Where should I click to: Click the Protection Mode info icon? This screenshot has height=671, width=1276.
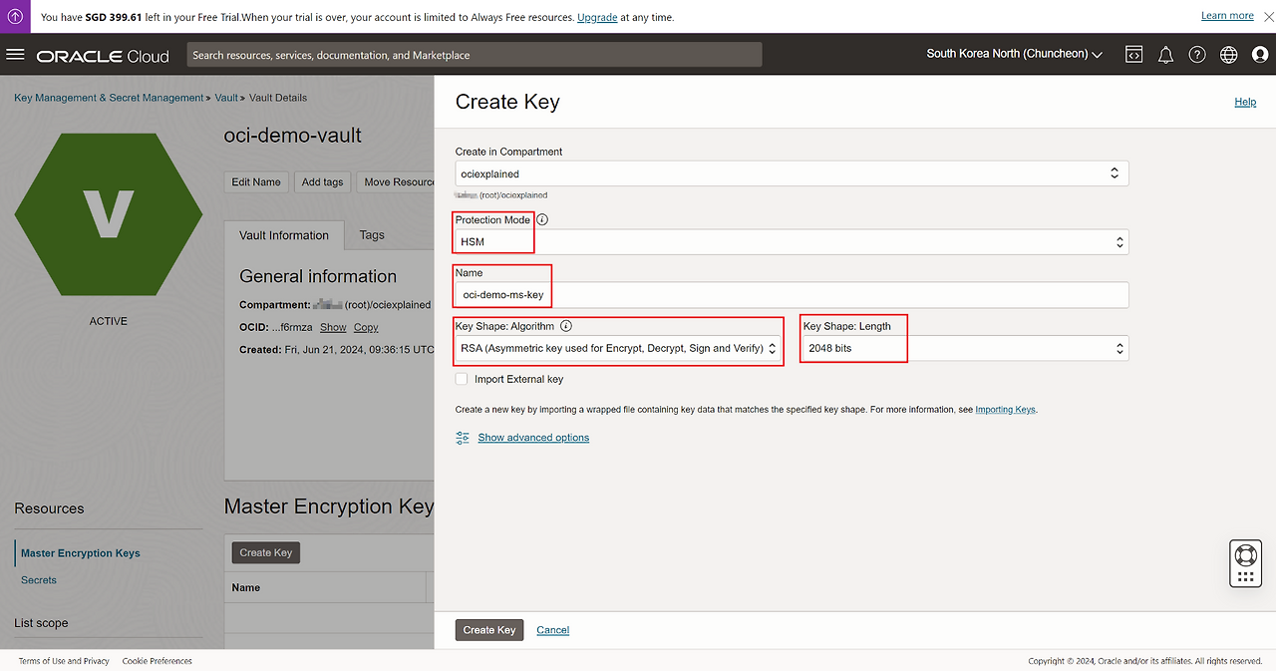coord(542,219)
